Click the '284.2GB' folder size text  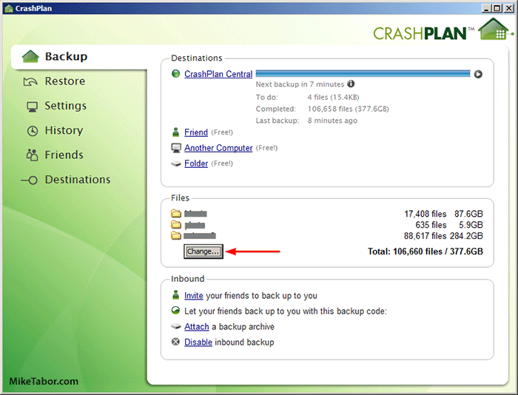click(466, 236)
